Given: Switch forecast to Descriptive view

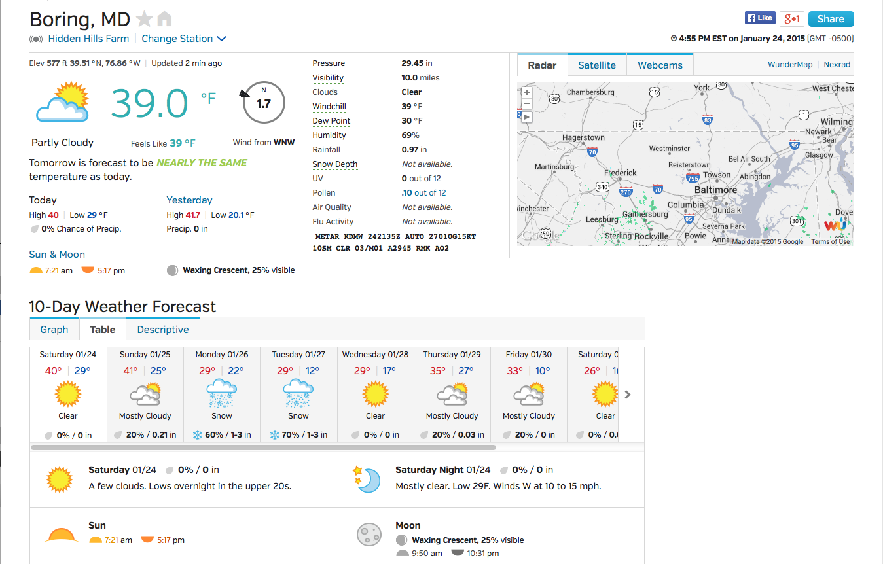Looking at the screenshot, I should pos(163,330).
